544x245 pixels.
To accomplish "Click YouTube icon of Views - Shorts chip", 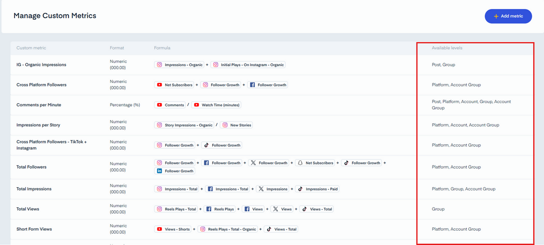I will point(159,229).
